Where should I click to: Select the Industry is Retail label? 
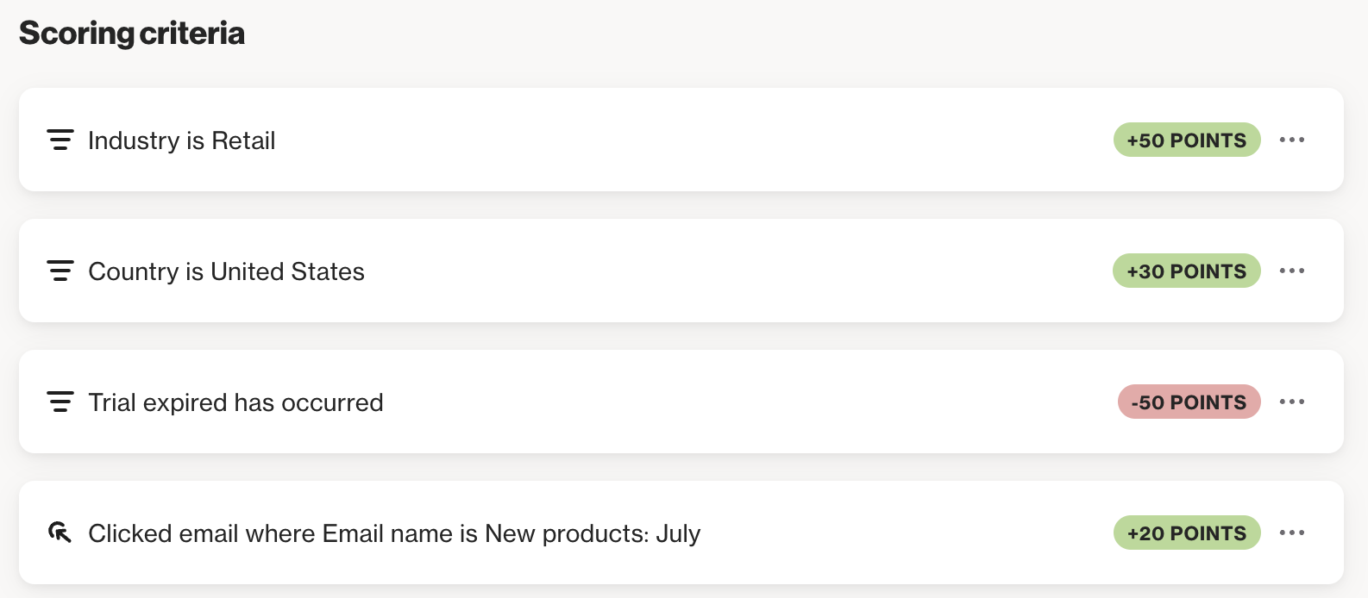182,140
